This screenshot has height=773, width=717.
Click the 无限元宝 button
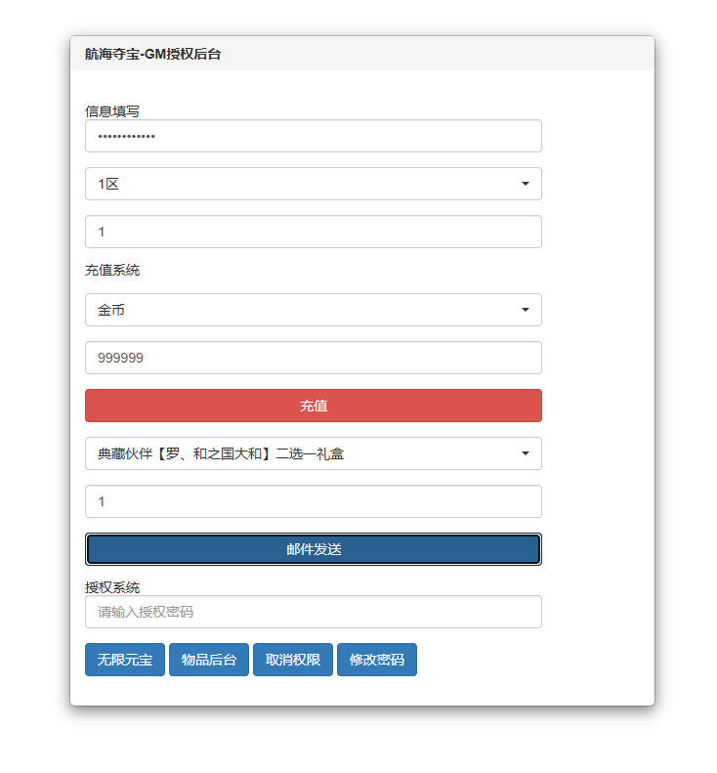coord(124,660)
